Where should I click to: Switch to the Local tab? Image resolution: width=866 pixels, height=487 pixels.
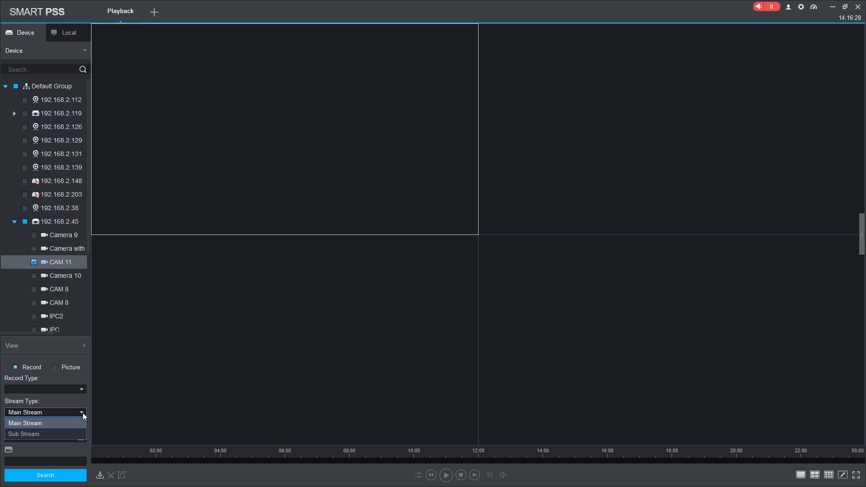(x=69, y=32)
